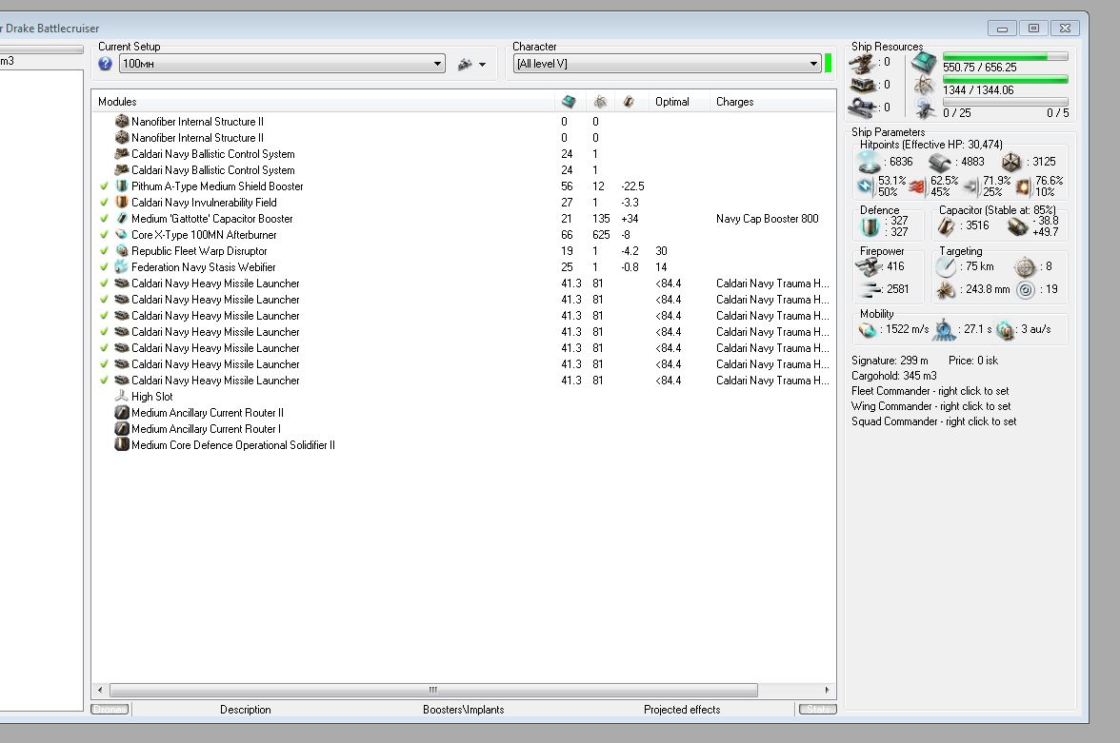Click the structure hitpoints icon showing 3125
The width and height of the screenshot is (1120, 743).
pos(1010,162)
